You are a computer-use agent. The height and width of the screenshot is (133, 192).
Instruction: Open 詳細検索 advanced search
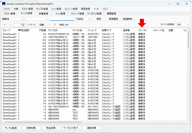(129, 19)
